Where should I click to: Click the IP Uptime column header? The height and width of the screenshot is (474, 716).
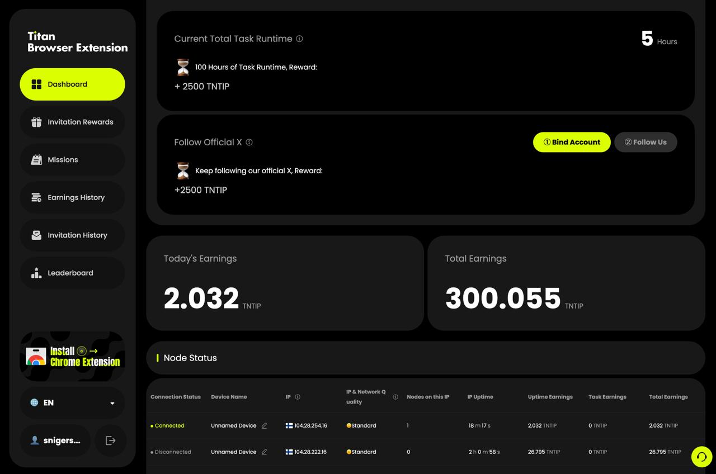tap(481, 397)
